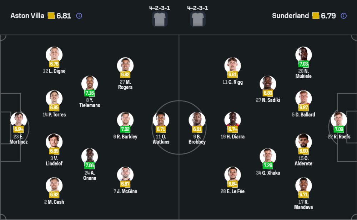Viewport: 357px width, 220px height.
Task: Click the L. Digne player name
Action: [54, 71]
